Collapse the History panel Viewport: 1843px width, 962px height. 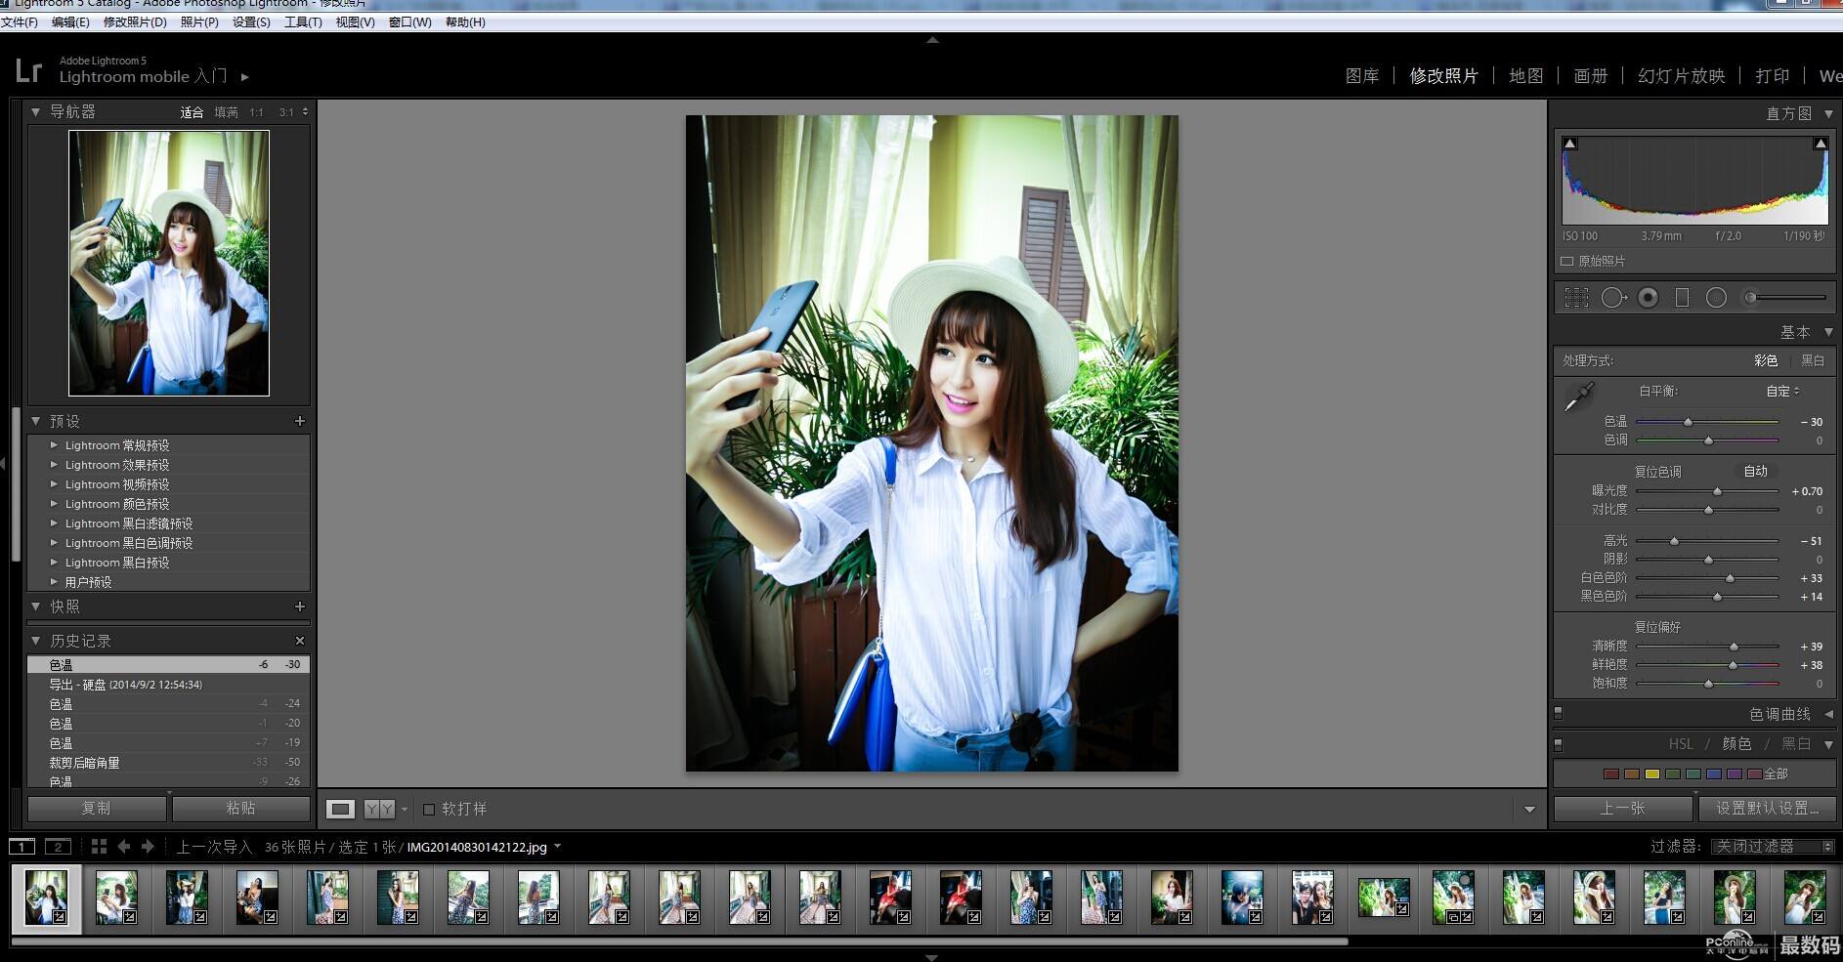pos(36,641)
